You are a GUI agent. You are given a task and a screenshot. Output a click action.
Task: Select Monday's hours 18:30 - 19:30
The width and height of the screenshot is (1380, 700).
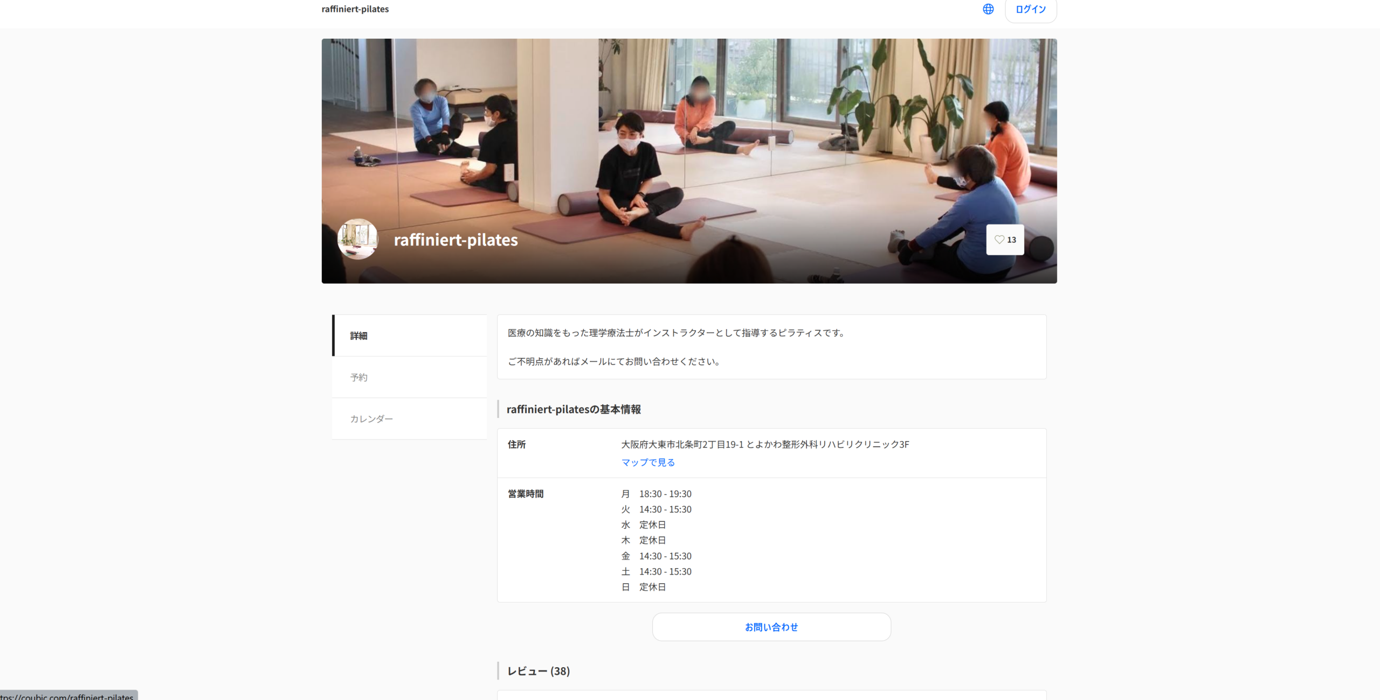[x=665, y=493]
